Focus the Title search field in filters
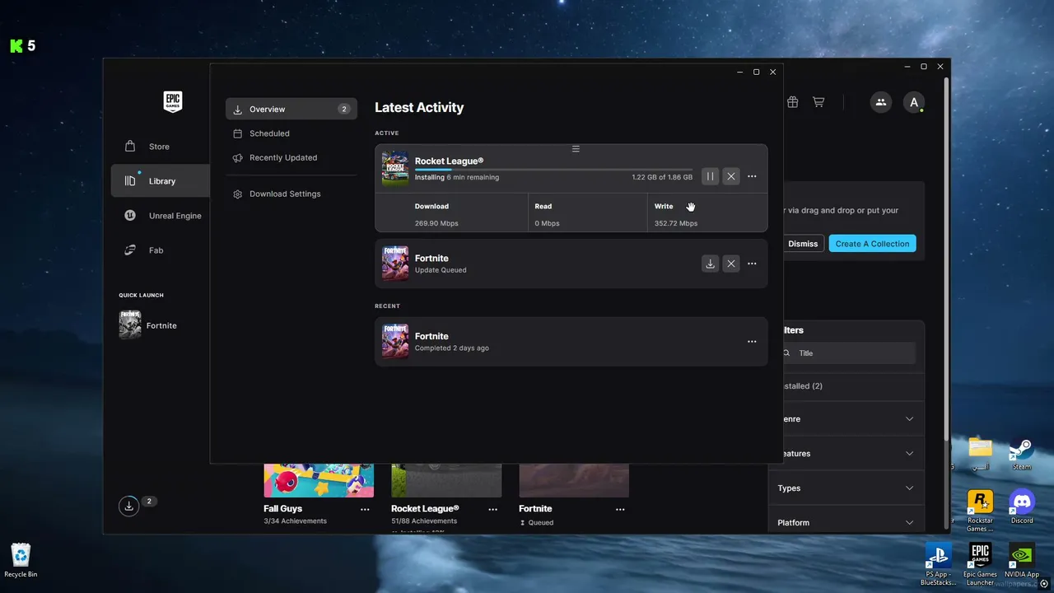Viewport: 1054px width, 593px height. click(848, 353)
